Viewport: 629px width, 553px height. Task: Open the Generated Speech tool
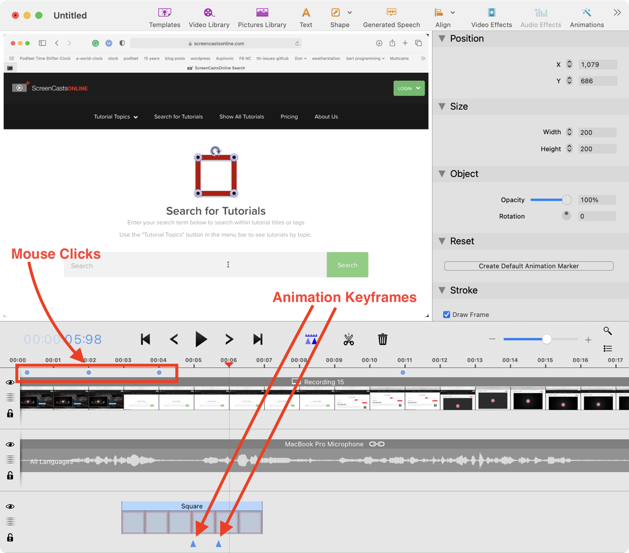pyautogui.click(x=391, y=17)
